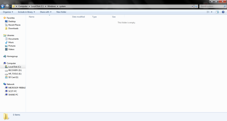This screenshot has width=227, height=121.
Task: Open SHANE-PC network computer
Action: (13, 95)
